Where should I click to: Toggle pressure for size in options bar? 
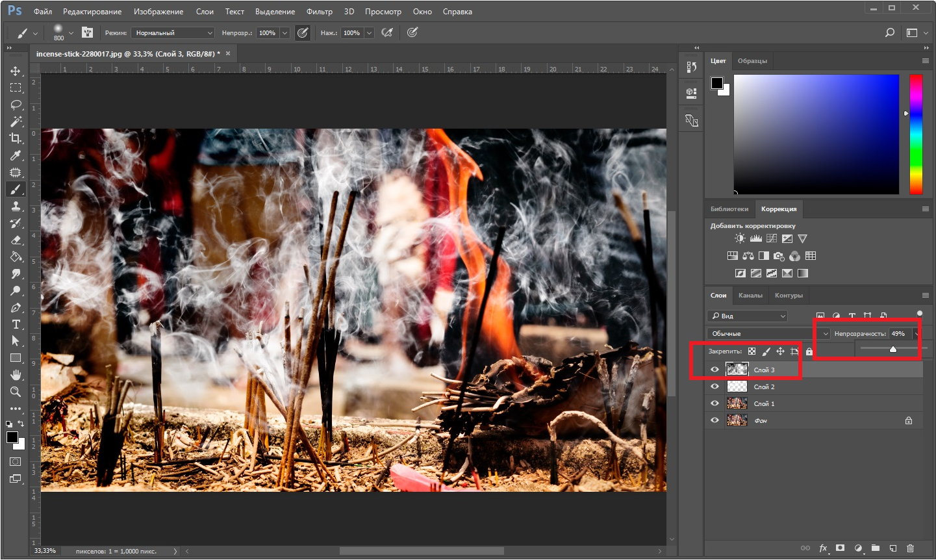pos(412,32)
